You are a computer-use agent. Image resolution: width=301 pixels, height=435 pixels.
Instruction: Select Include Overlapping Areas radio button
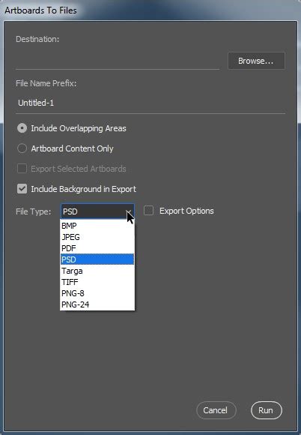point(22,128)
